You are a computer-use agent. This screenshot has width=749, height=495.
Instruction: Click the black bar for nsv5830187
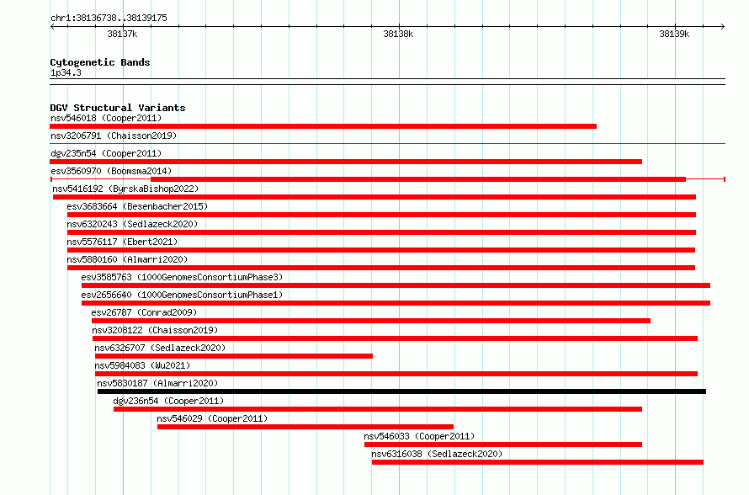(x=401, y=391)
